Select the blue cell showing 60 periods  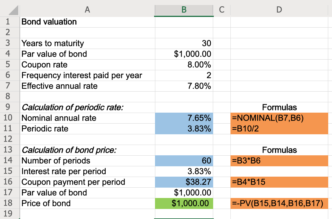pyautogui.click(x=184, y=161)
